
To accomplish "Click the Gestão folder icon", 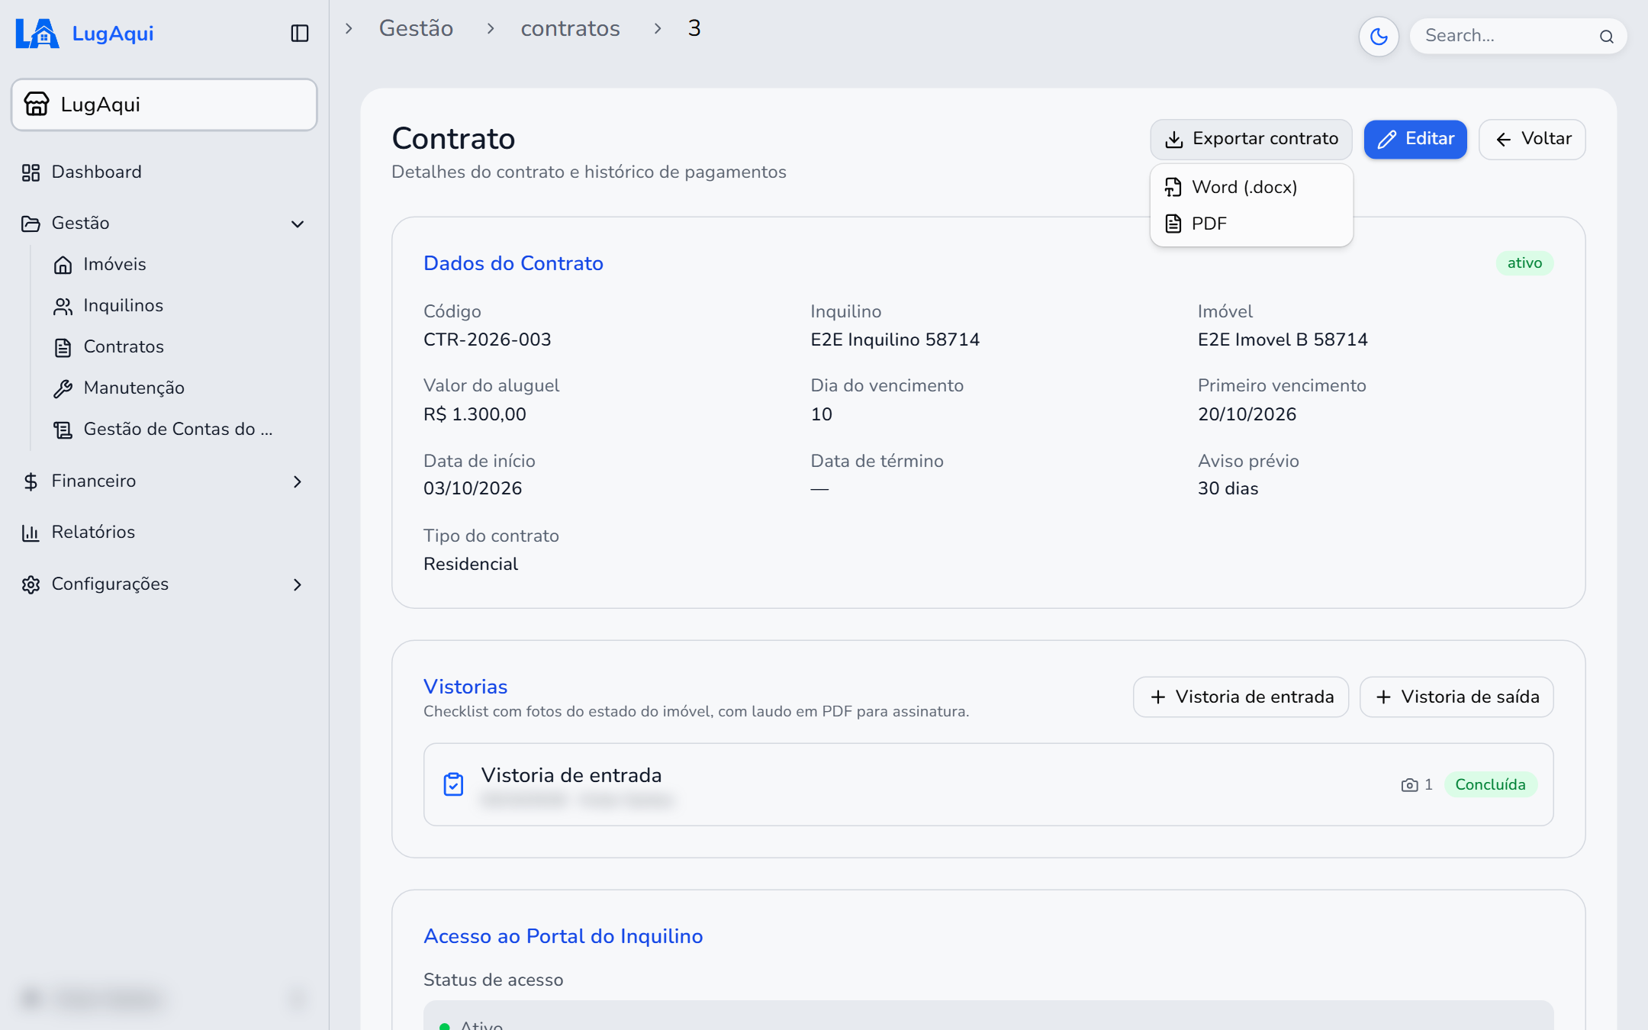I will pos(31,224).
